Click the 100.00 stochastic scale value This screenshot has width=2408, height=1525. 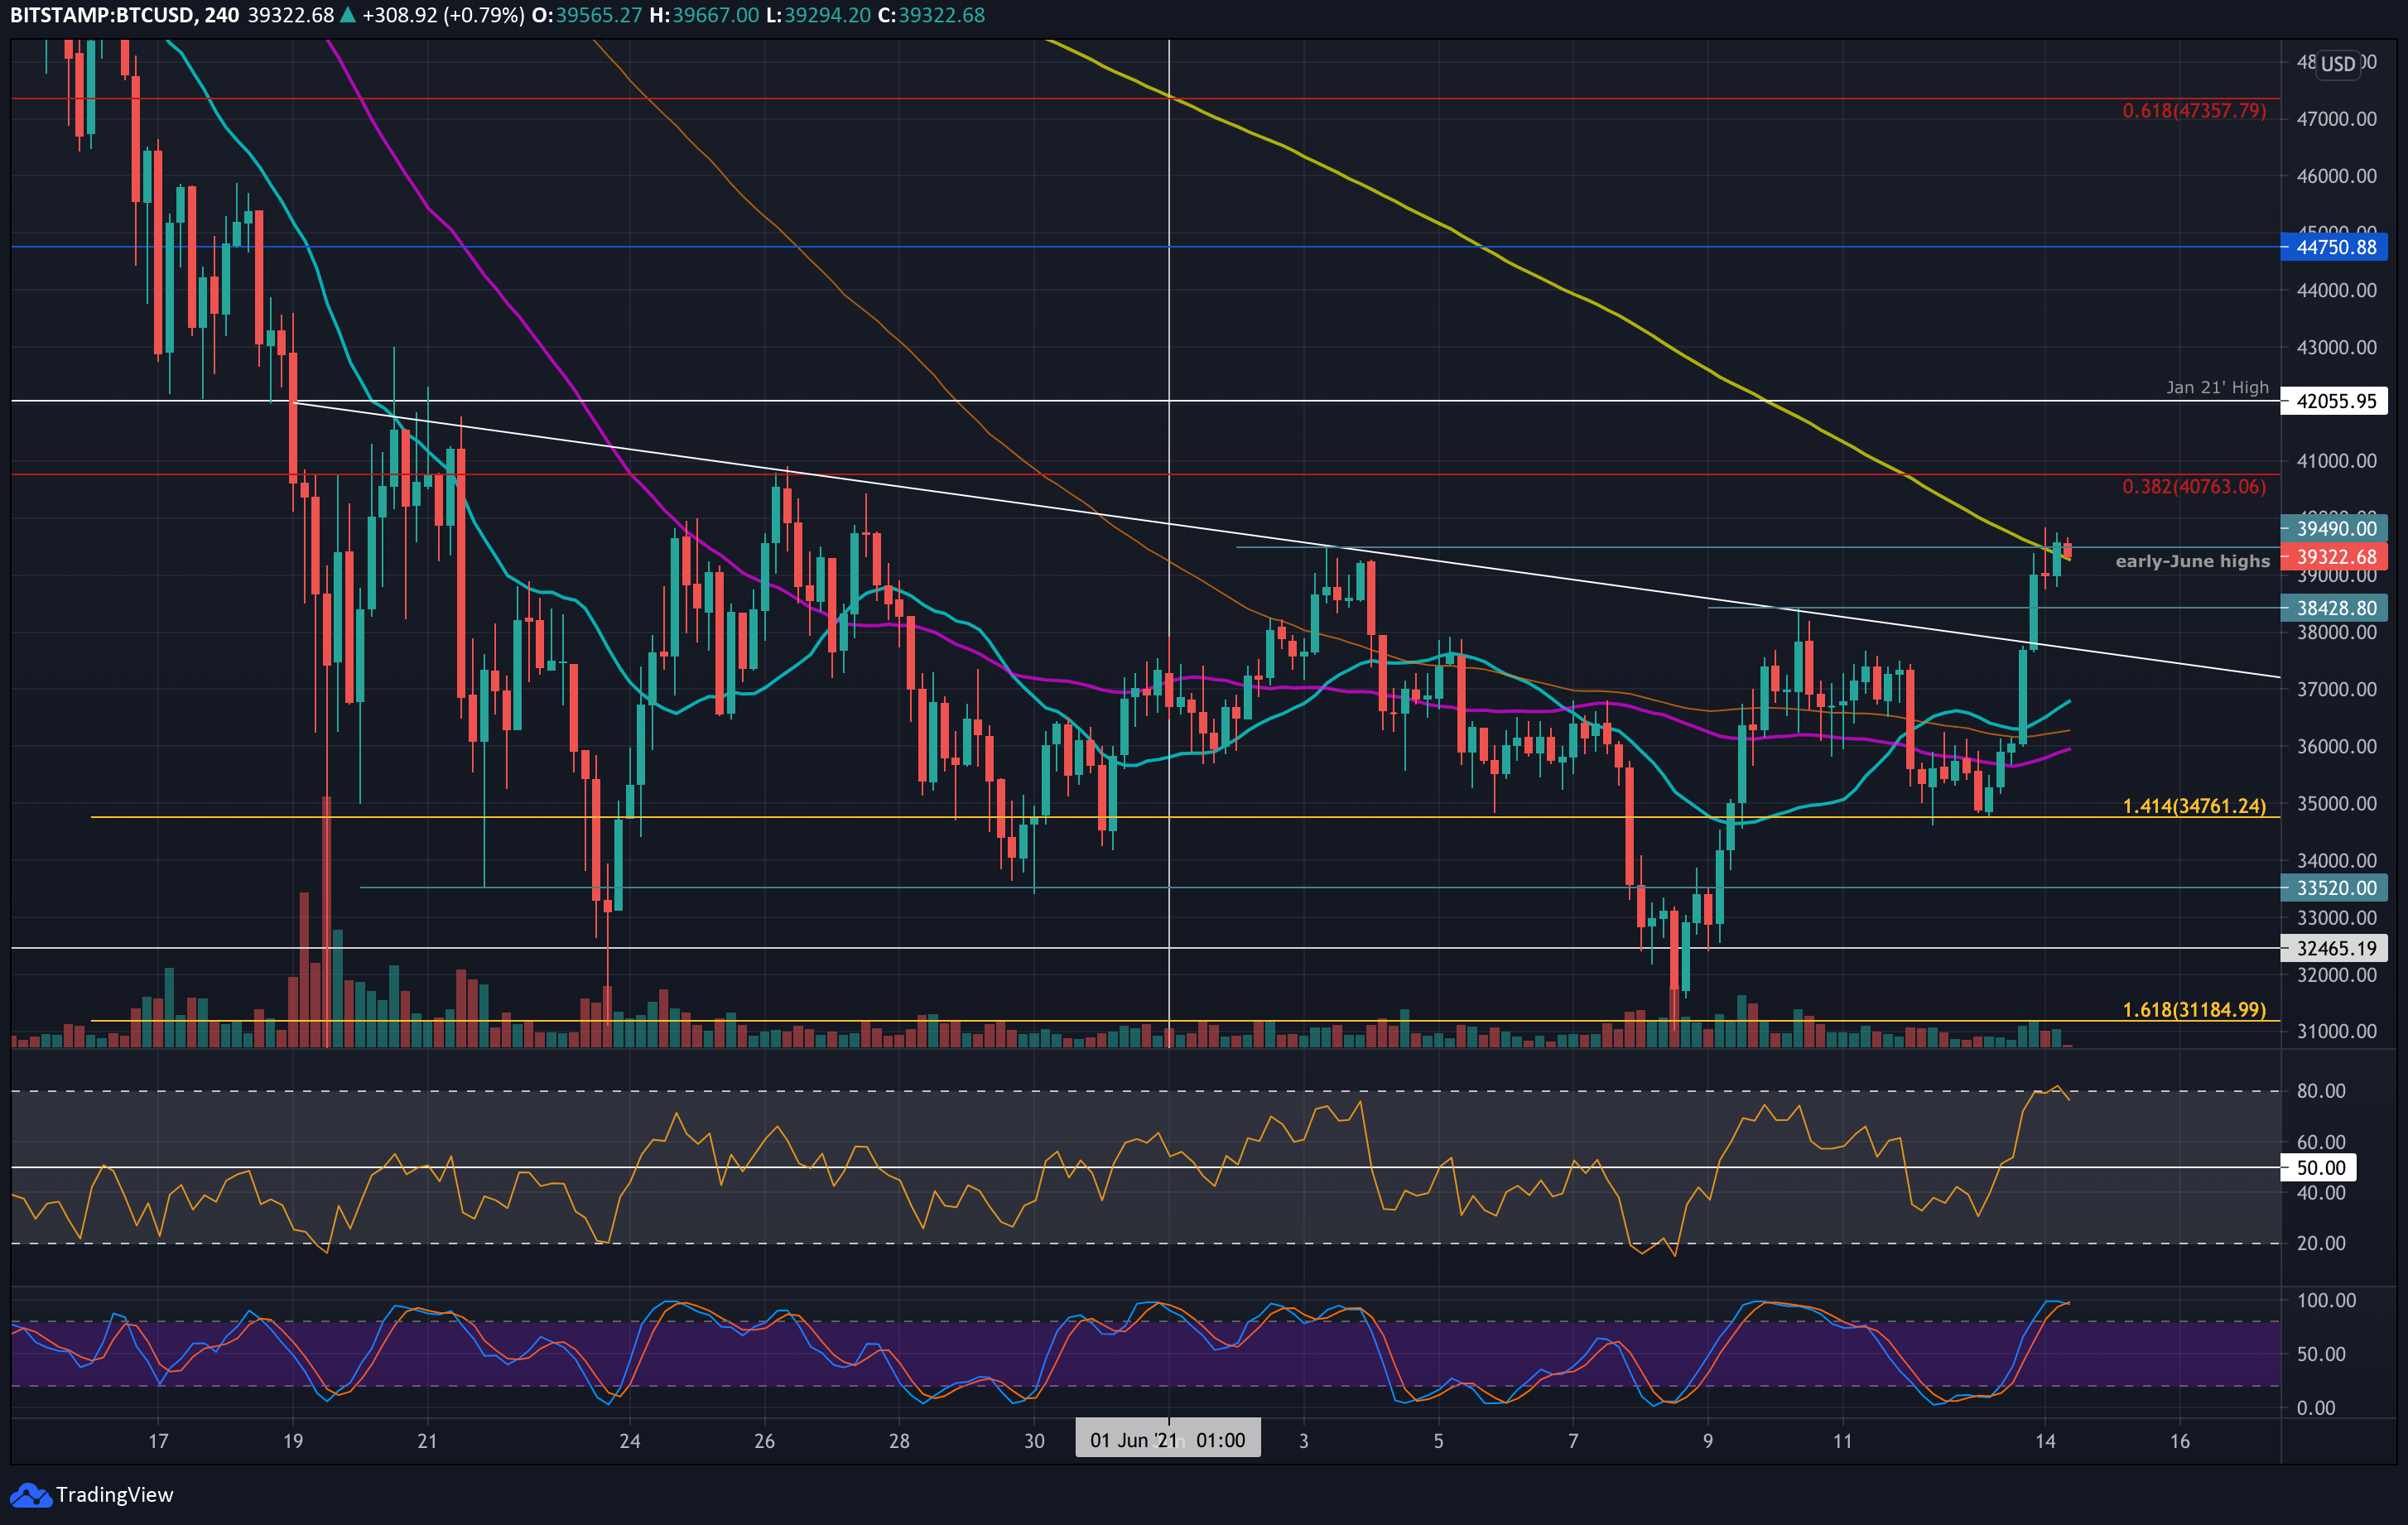(2326, 1300)
